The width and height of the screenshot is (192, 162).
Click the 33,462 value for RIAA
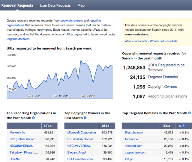click(108, 159)
